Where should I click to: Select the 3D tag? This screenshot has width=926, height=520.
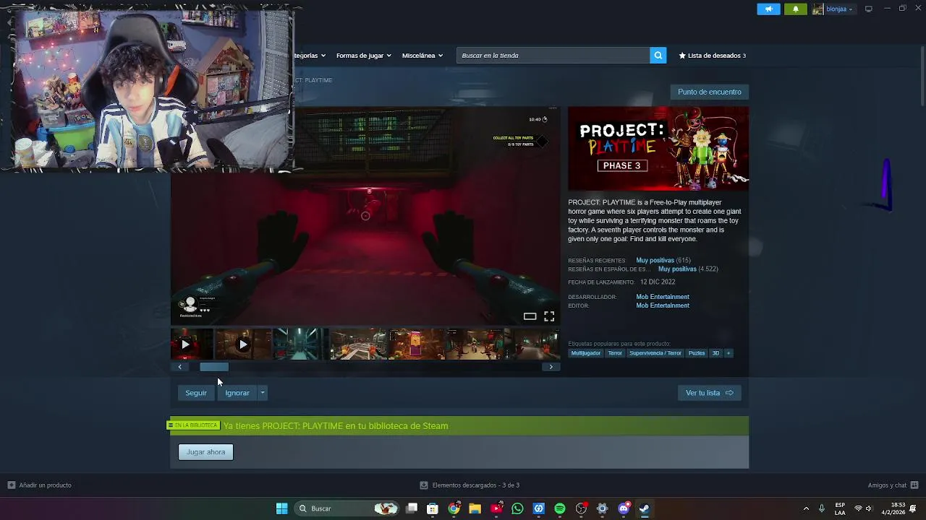tap(715, 353)
